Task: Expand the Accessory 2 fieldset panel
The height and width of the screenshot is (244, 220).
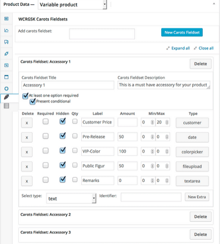Action: pos(46,215)
